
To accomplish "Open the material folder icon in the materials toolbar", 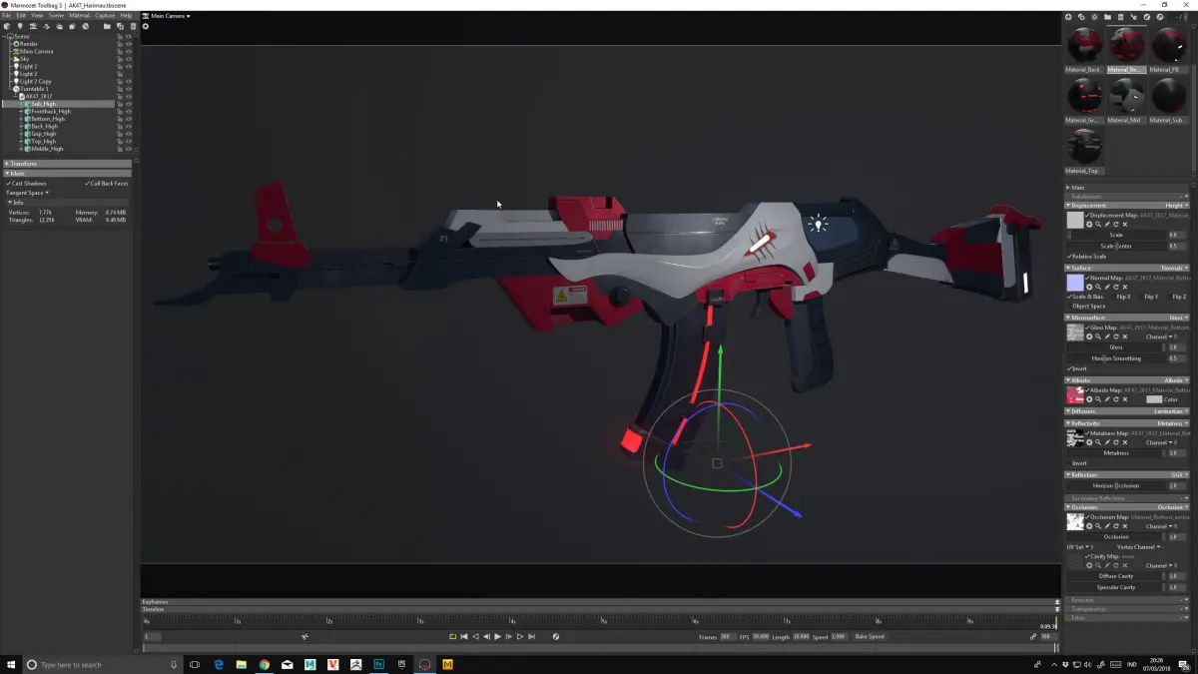I will [x=1107, y=17].
